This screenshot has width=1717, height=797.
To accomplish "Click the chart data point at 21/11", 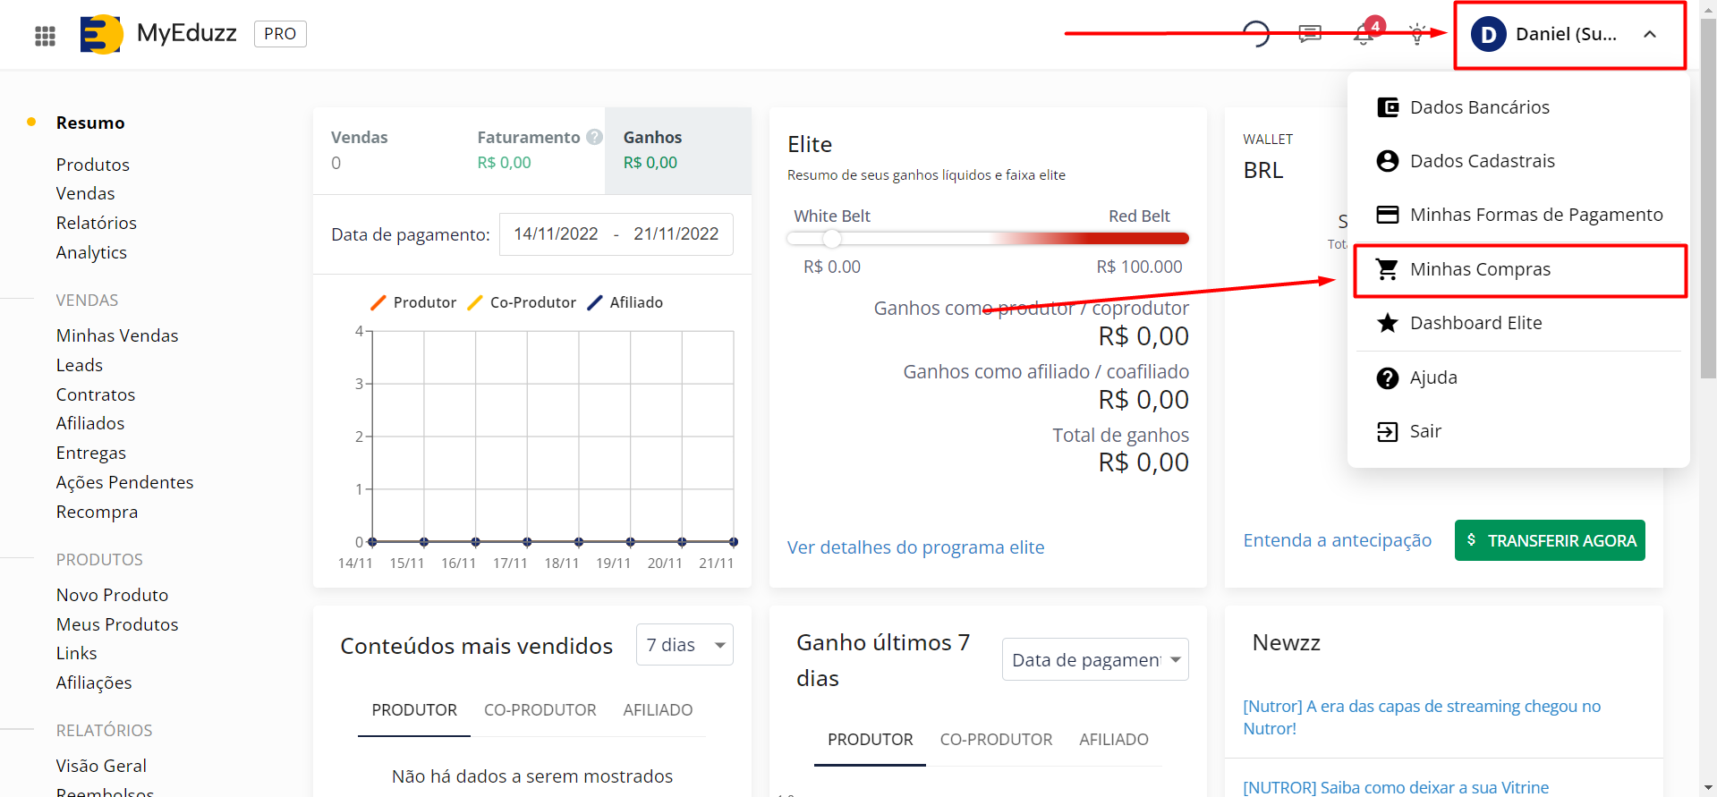I will point(734,542).
